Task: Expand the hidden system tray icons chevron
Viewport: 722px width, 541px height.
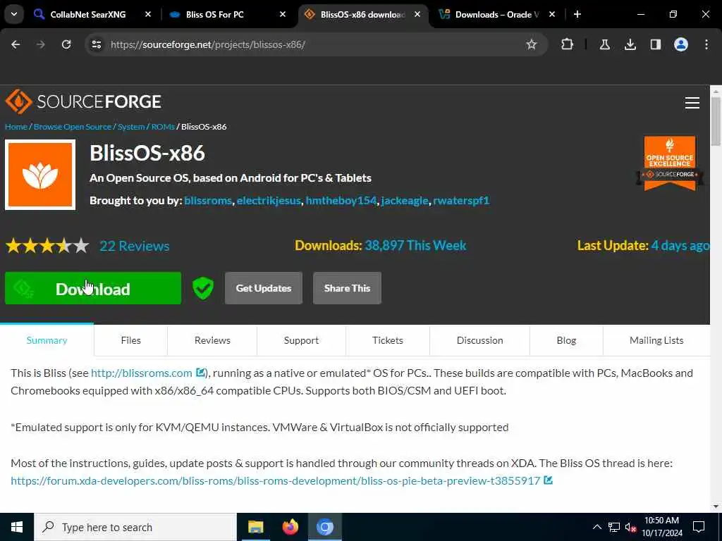Action: pos(596,527)
